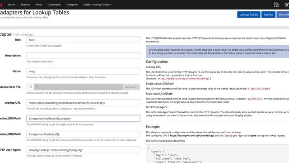Click the Lookup Tables button

coord(249,14)
